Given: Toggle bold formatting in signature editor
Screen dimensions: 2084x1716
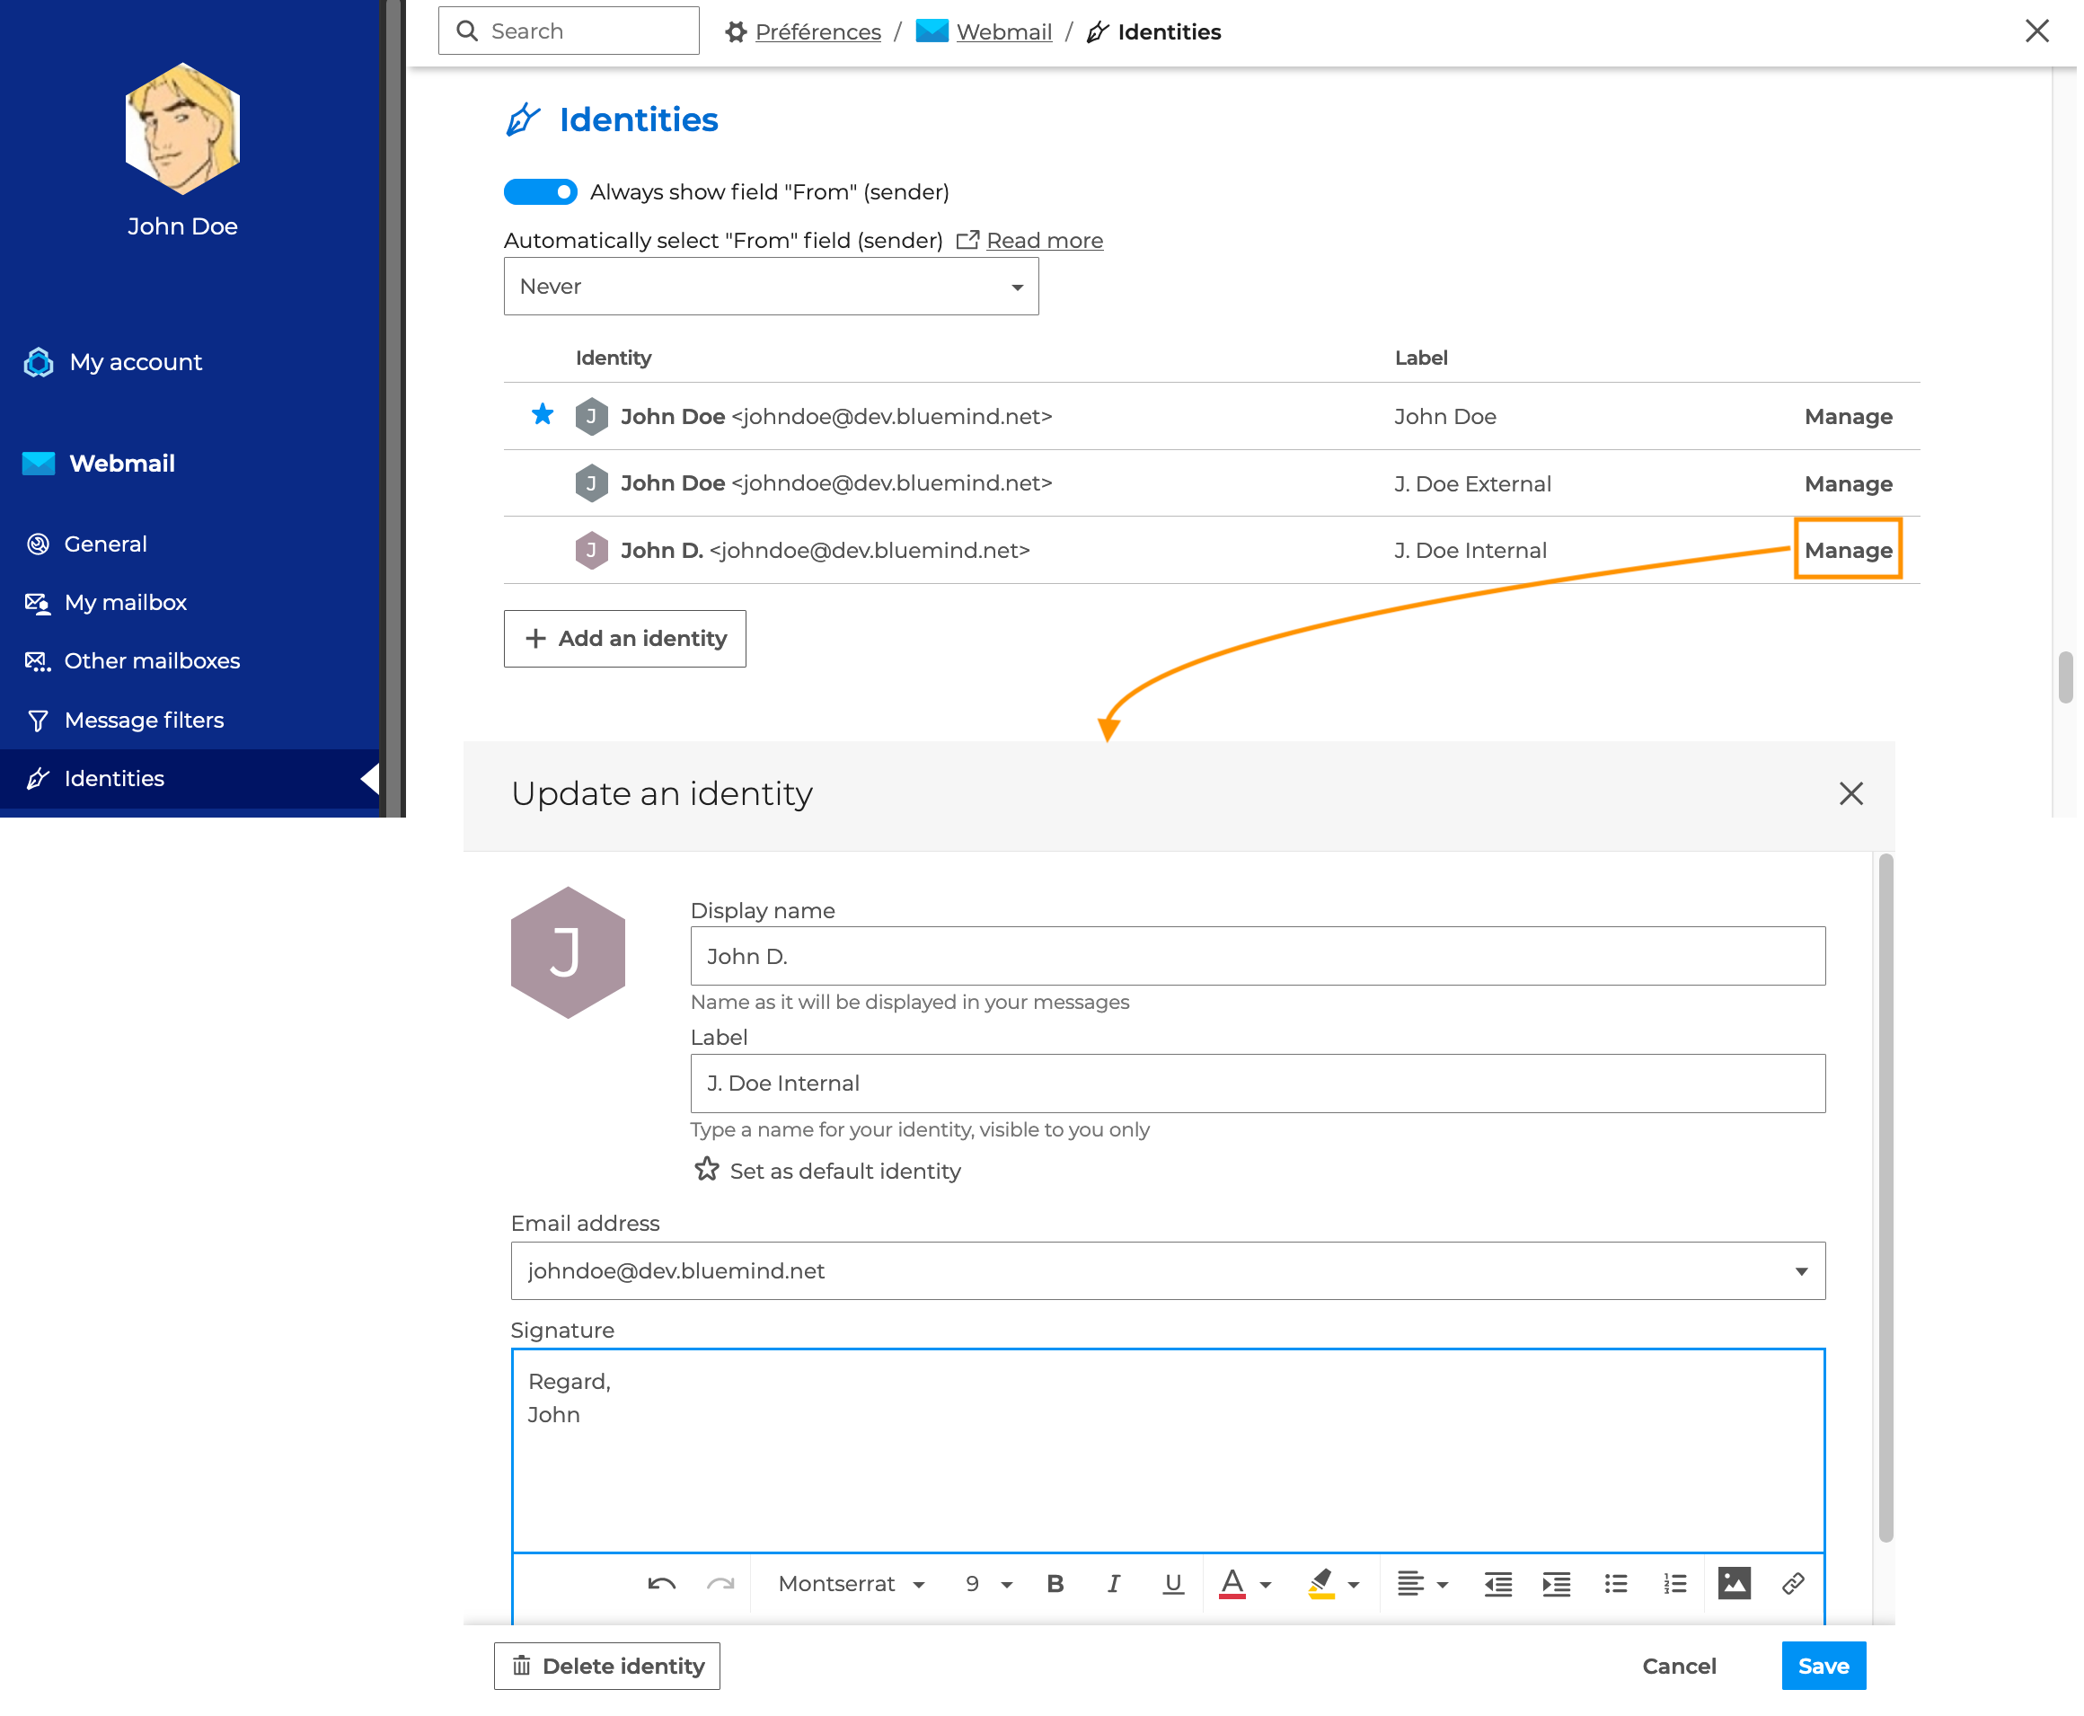Looking at the screenshot, I should coord(1055,1584).
